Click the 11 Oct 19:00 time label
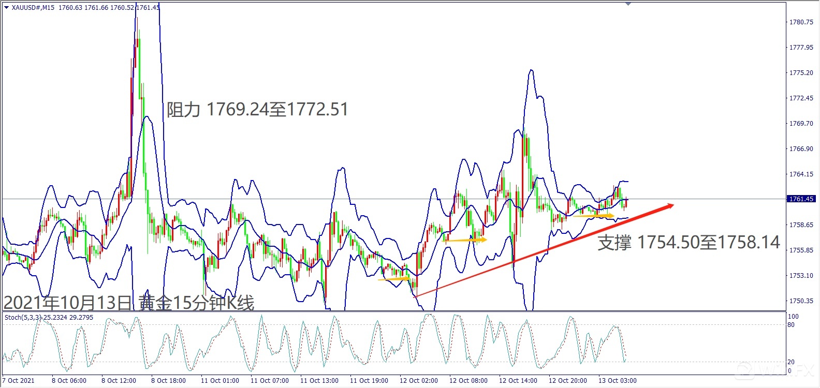This screenshot has width=820, height=388. coord(369,381)
